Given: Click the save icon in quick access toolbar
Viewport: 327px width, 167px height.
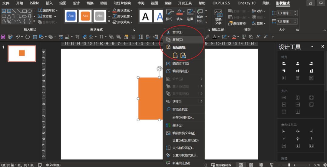Looking at the screenshot, I should pyautogui.click(x=3, y=37).
